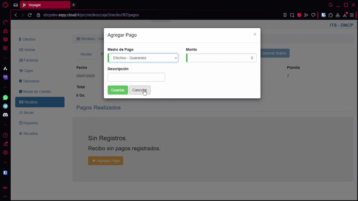Viewport: 358px width, 201px height.
Task: Click the Descripción text field
Action: coord(136,77)
